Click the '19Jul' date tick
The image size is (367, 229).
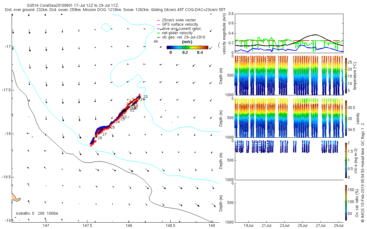pos(248,226)
